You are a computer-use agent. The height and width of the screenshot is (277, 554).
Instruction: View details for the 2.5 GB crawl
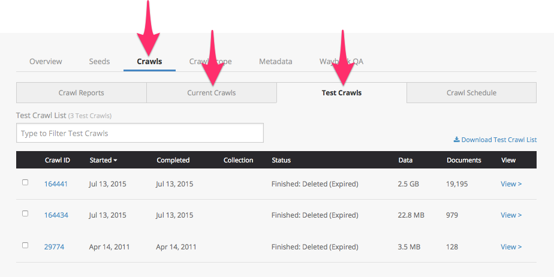click(511, 184)
